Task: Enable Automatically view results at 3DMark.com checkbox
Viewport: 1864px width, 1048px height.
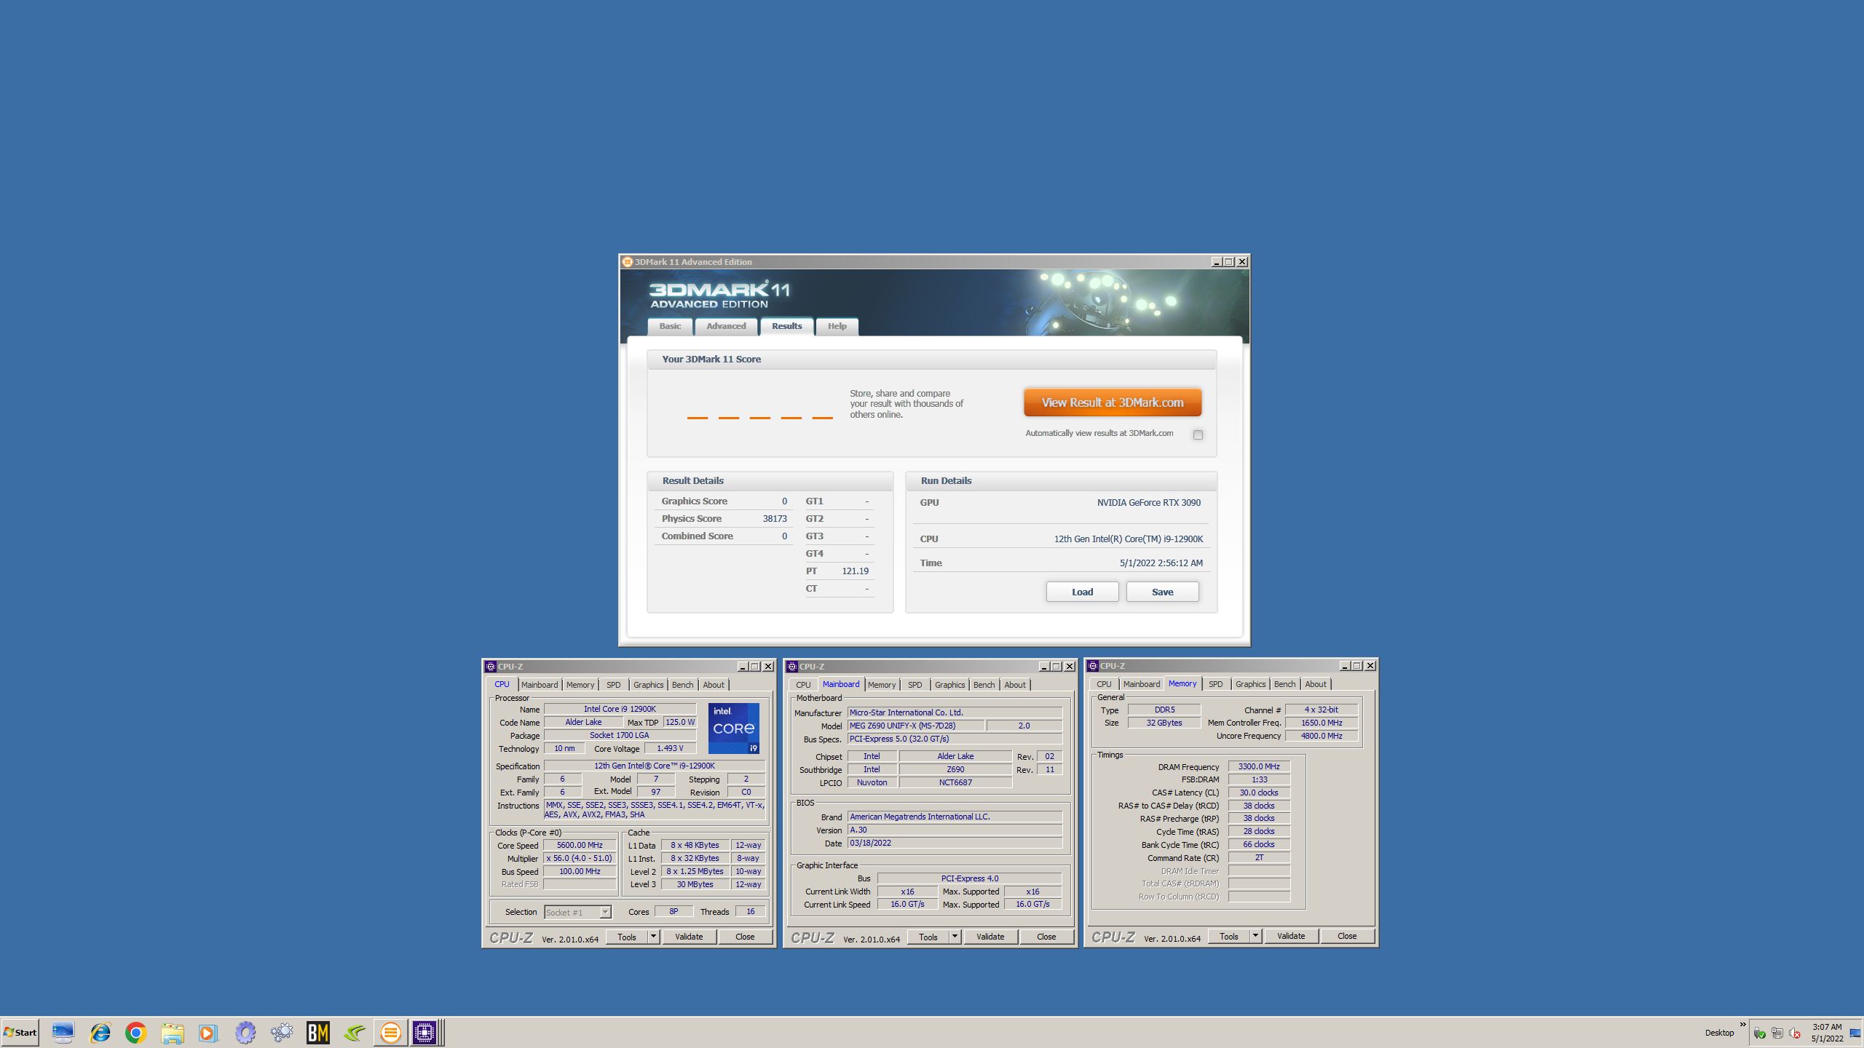Action: pos(1198,434)
